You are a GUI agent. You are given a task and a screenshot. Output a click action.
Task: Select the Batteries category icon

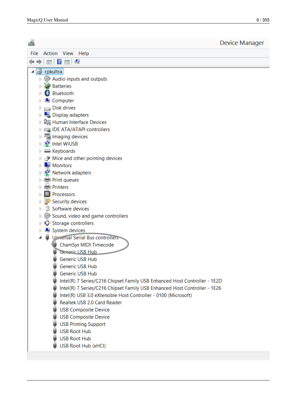(x=47, y=86)
